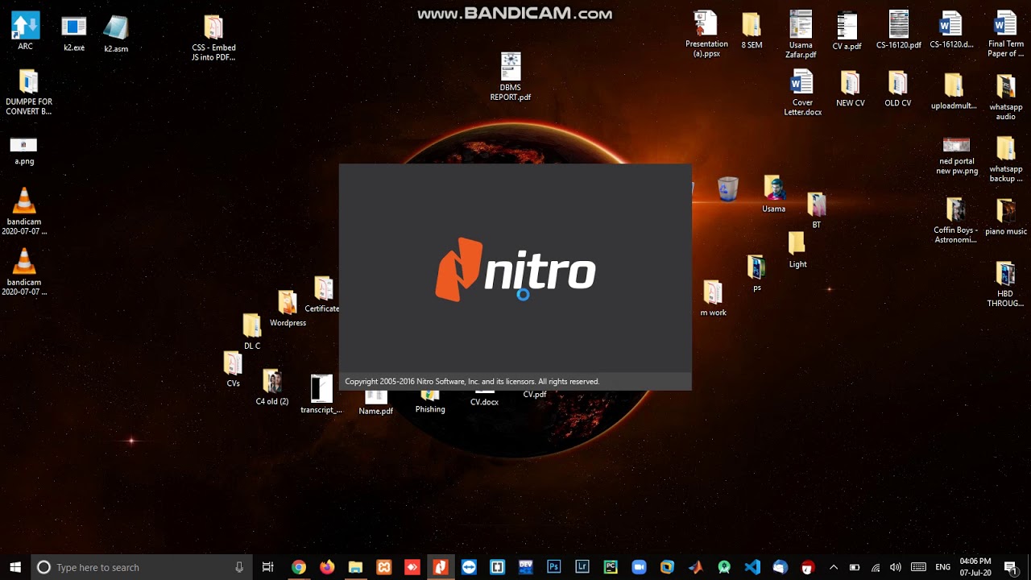Click the microphone in the search box

point(239,567)
